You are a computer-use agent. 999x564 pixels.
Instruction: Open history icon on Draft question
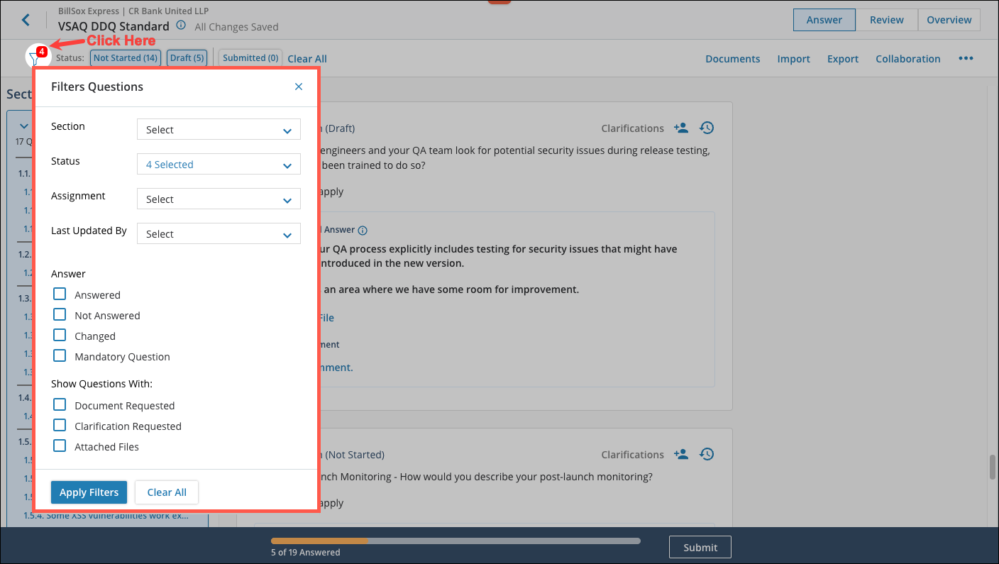pos(706,128)
